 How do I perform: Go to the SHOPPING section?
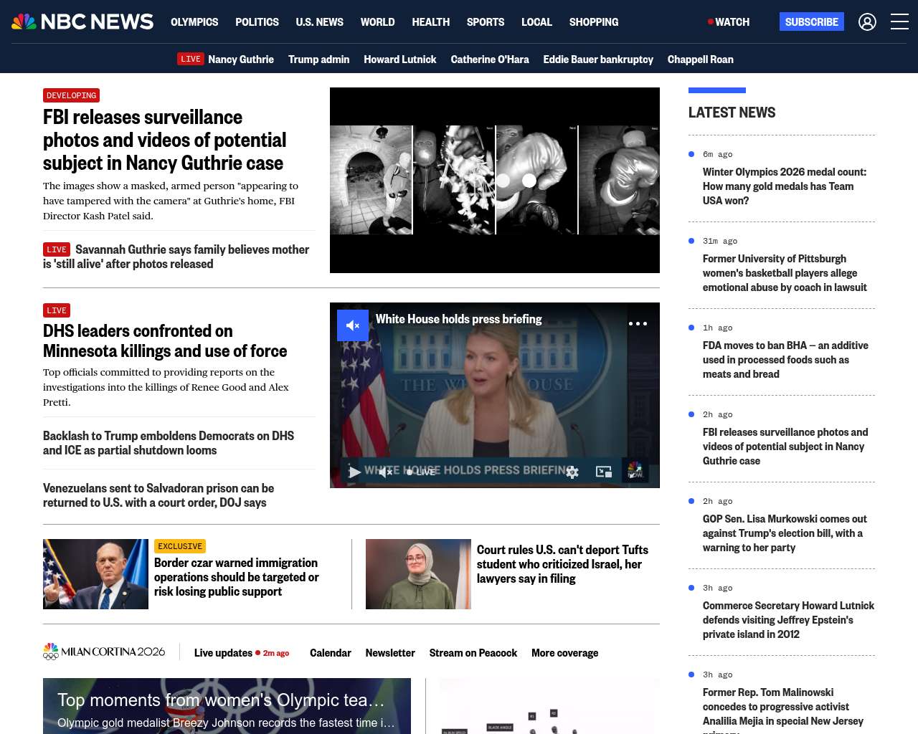593,22
